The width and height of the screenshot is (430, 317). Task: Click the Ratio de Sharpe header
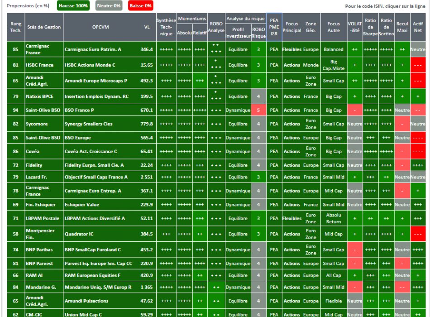click(370, 27)
